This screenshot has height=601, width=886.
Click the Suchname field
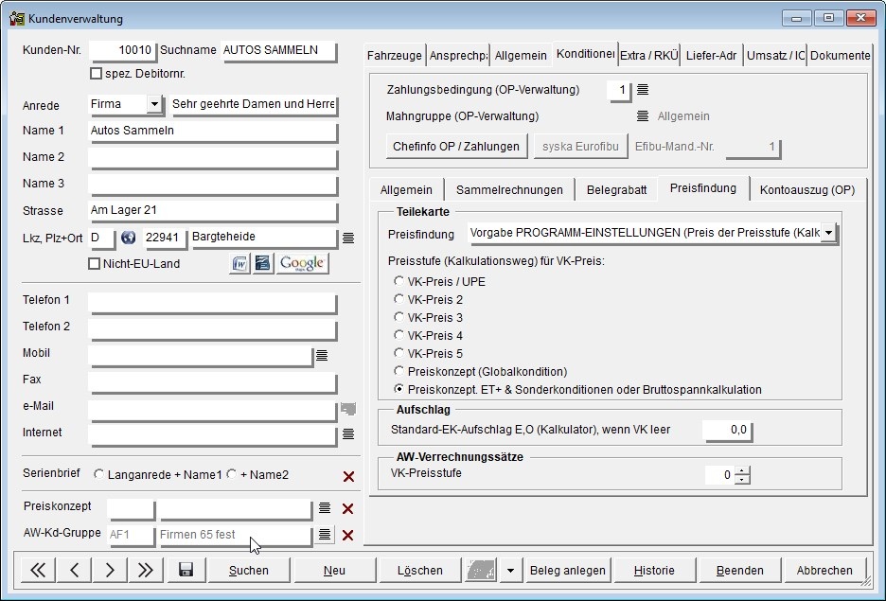279,51
